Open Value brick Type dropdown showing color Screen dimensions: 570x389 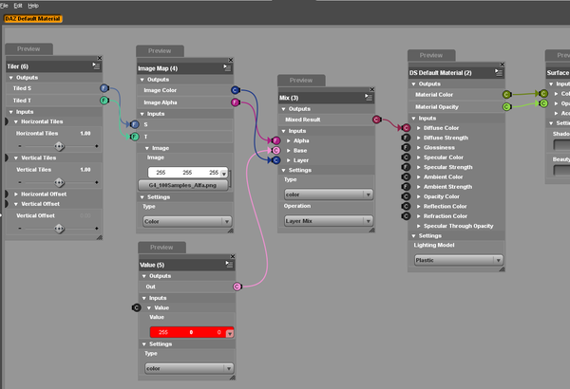pos(189,368)
